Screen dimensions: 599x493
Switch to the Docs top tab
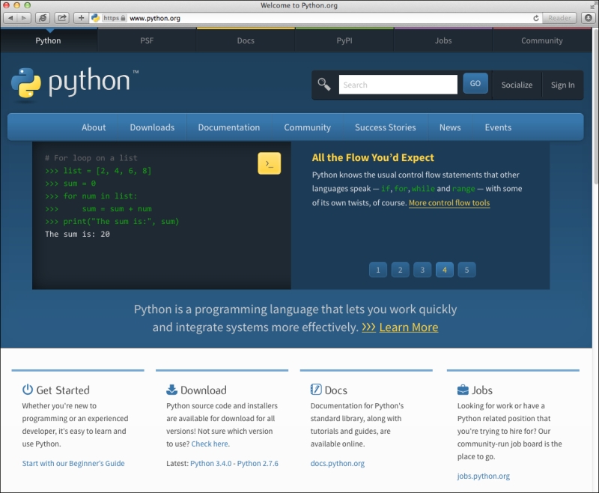(x=246, y=40)
